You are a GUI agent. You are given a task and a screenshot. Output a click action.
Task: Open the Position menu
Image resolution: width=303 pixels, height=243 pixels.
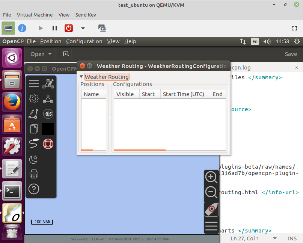51,41
